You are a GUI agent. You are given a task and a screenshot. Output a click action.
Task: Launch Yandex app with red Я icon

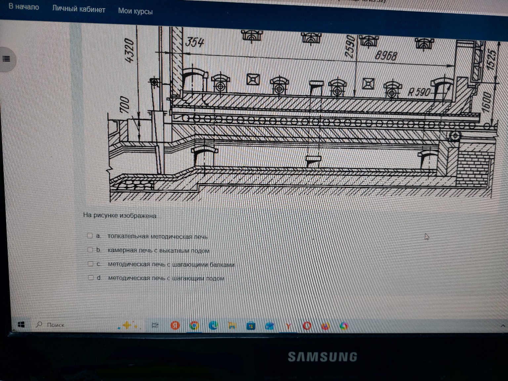175,326
